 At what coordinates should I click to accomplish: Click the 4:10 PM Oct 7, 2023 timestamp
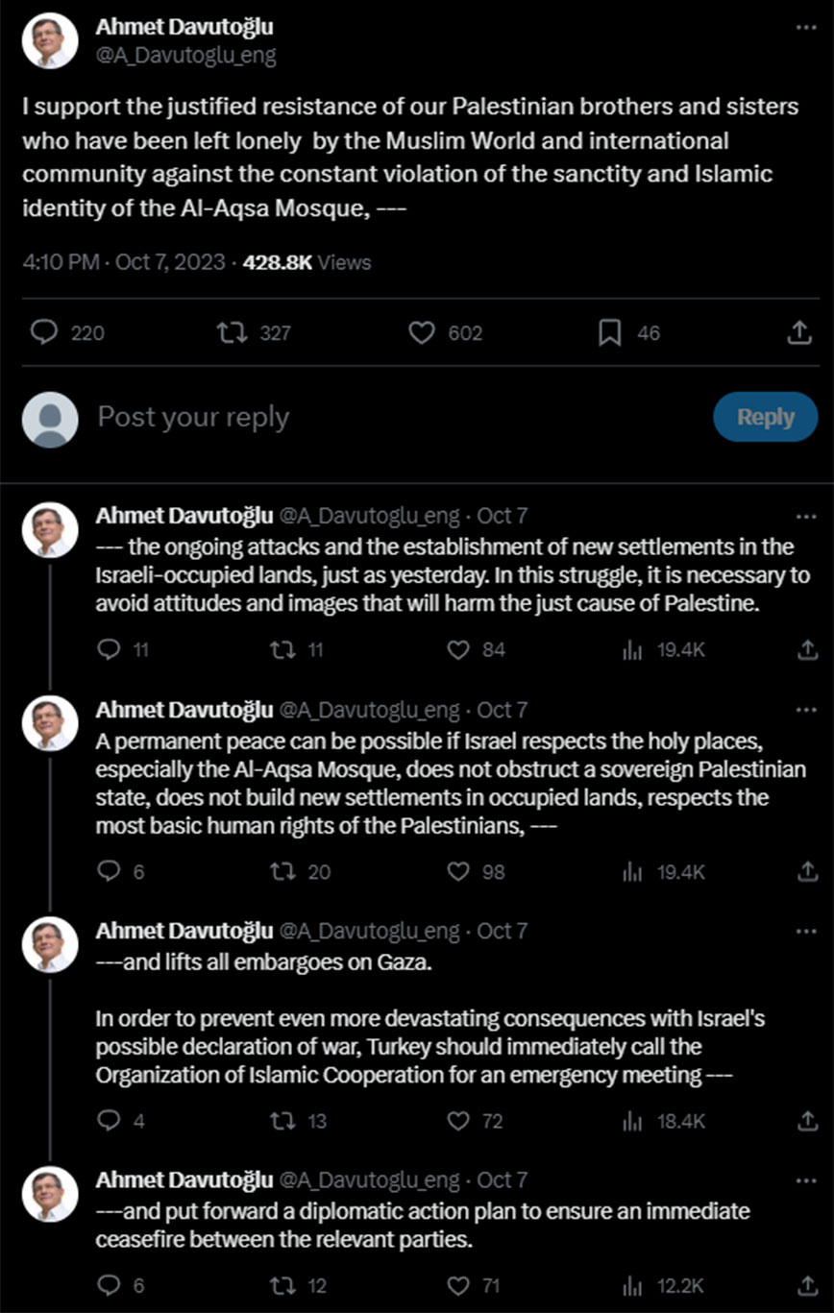pos(124,262)
